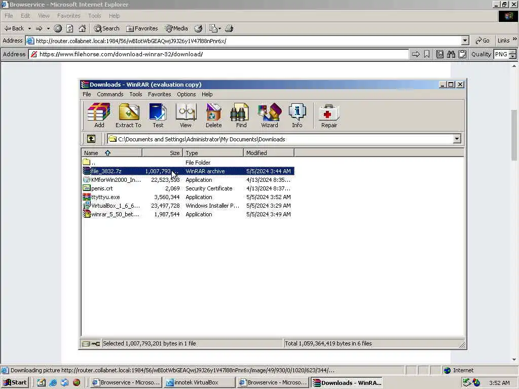Screen dimensions: 519x389
Task: Click the IE Refresh page icon
Action: tap(69, 28)
